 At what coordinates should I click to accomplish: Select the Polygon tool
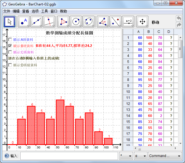coord(63,22)
